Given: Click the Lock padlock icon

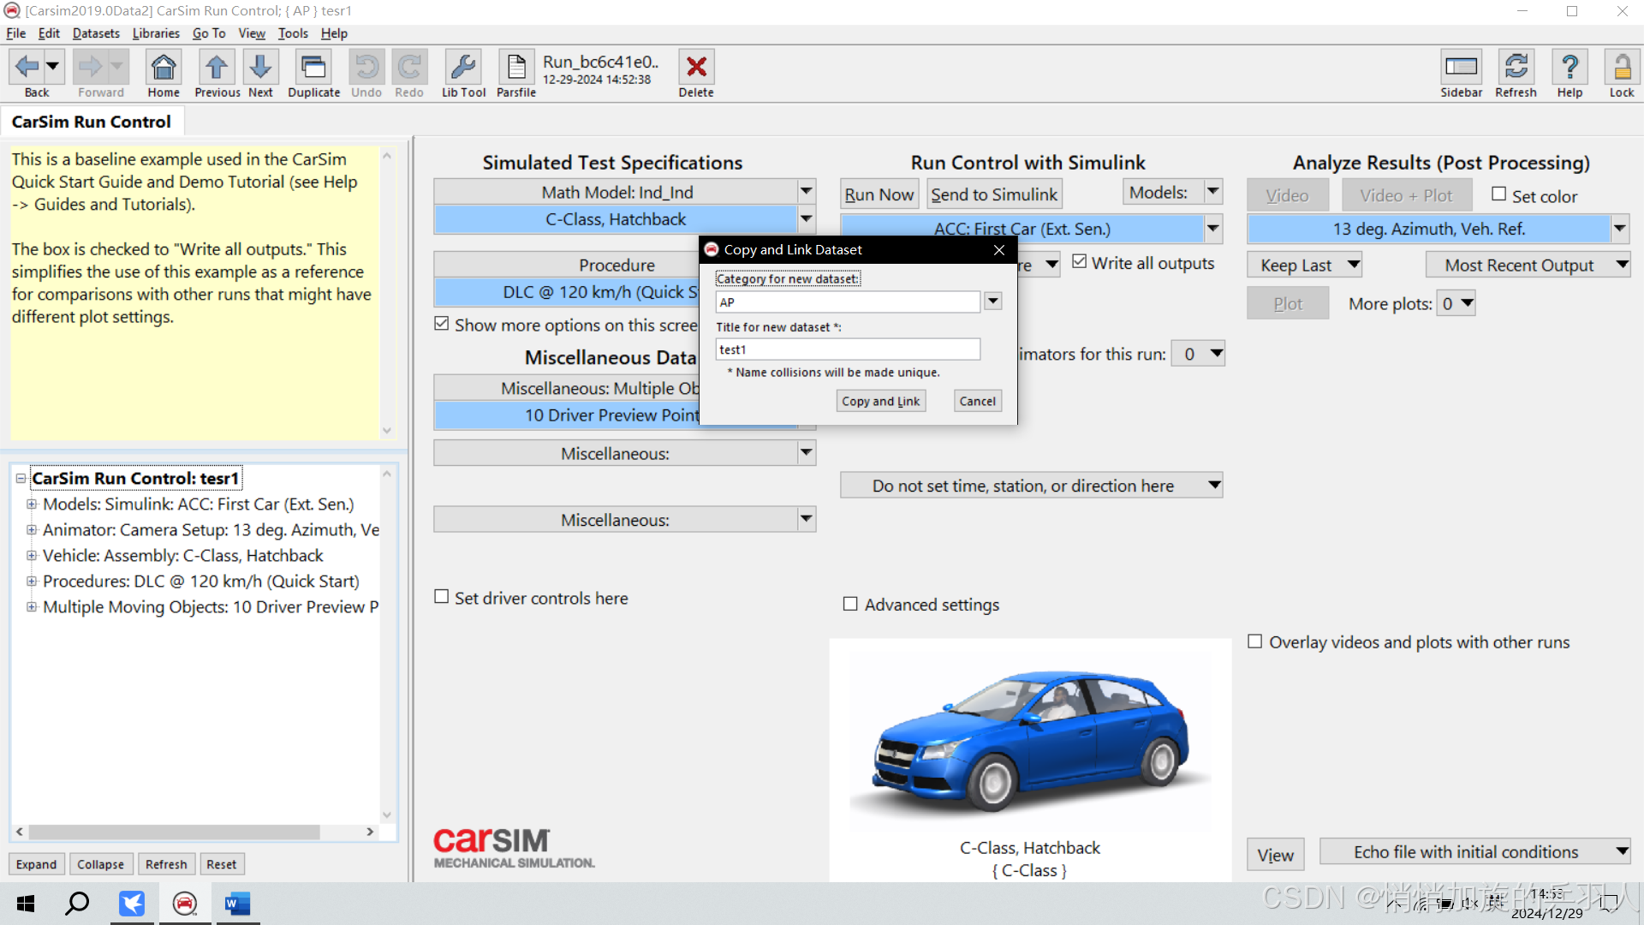Looking at the screenshot, I should tap(1621, 67).
